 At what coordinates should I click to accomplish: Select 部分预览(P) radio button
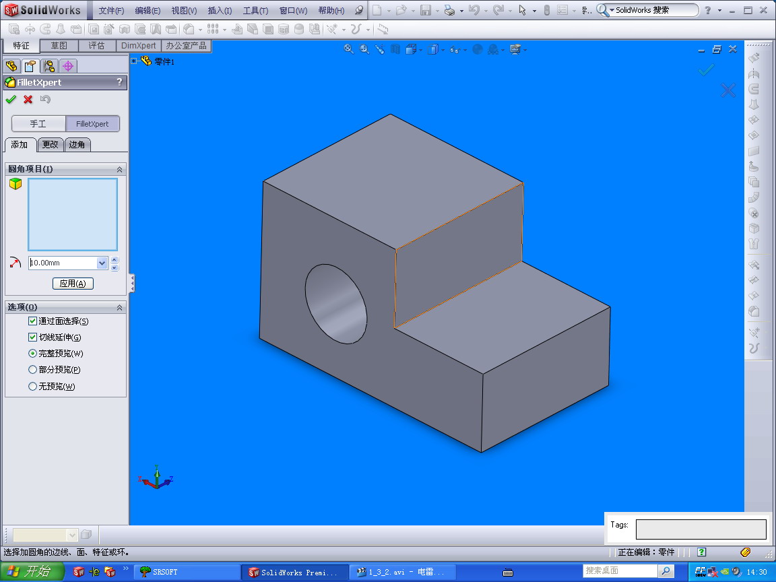[32, 370]
